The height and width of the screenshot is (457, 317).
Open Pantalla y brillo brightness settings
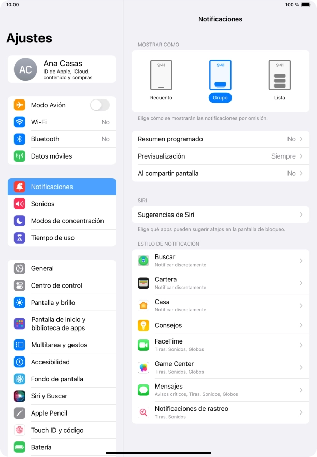click(62, 303)
